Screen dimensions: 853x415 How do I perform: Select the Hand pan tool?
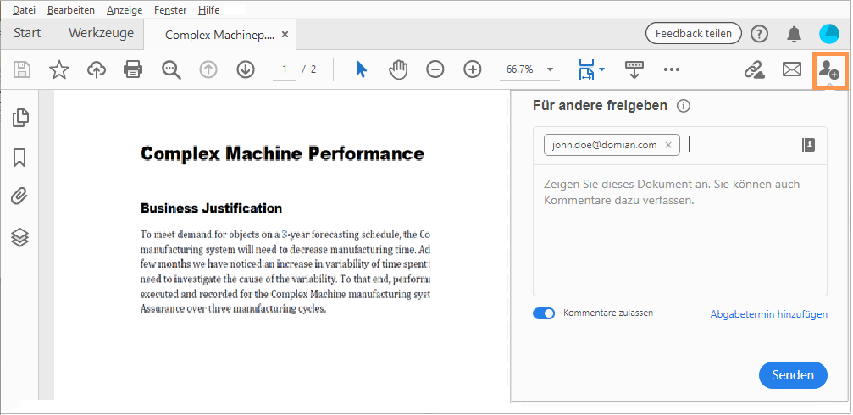point(398,69)
